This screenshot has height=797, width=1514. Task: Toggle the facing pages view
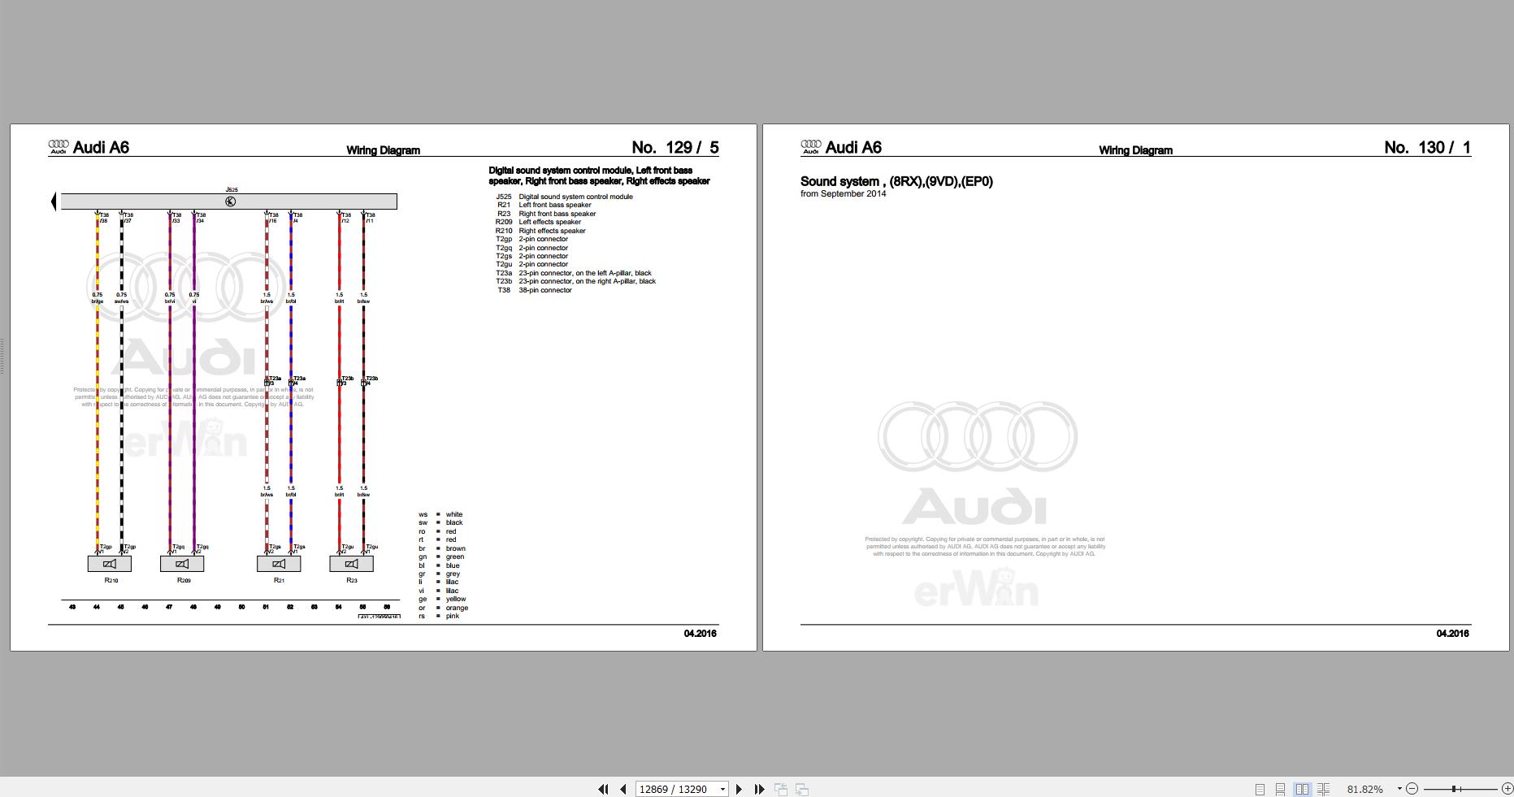[1302, 789]
